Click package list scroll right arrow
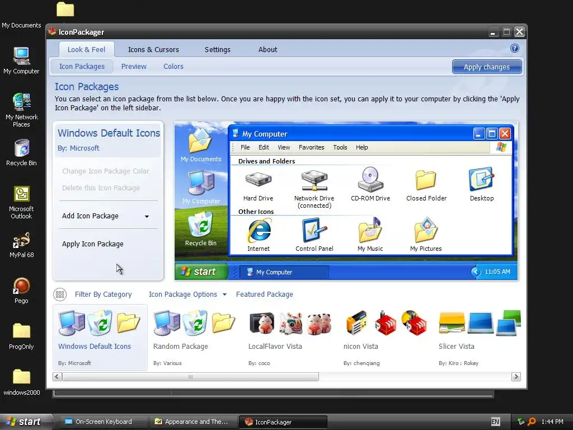The width and height of the screenshot is (573, 430). tap(516, 377)
